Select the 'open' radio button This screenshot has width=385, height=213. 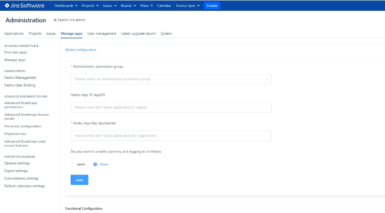[x=73, y=164]
